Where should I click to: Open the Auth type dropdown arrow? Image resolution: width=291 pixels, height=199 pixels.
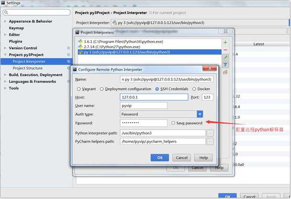[x=200, y=114]
